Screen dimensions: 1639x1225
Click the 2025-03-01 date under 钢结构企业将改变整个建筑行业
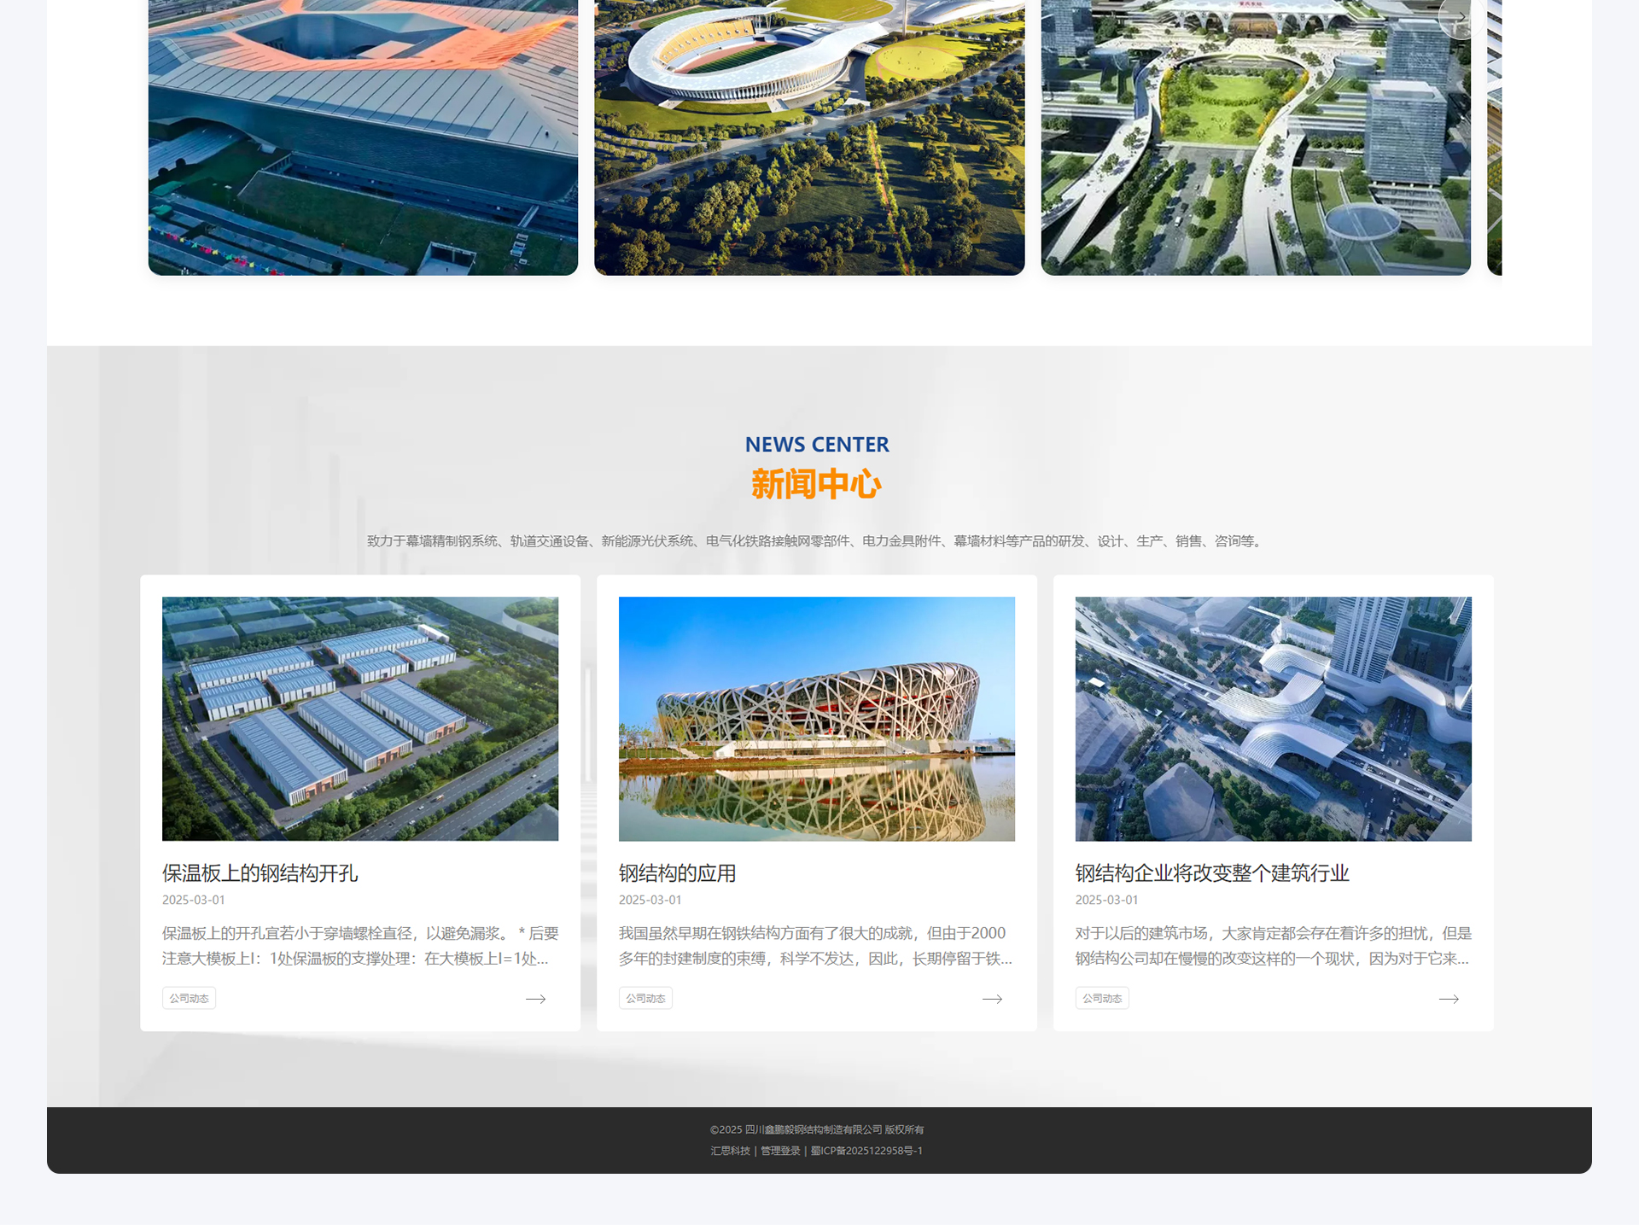[x=1107, y=900]
